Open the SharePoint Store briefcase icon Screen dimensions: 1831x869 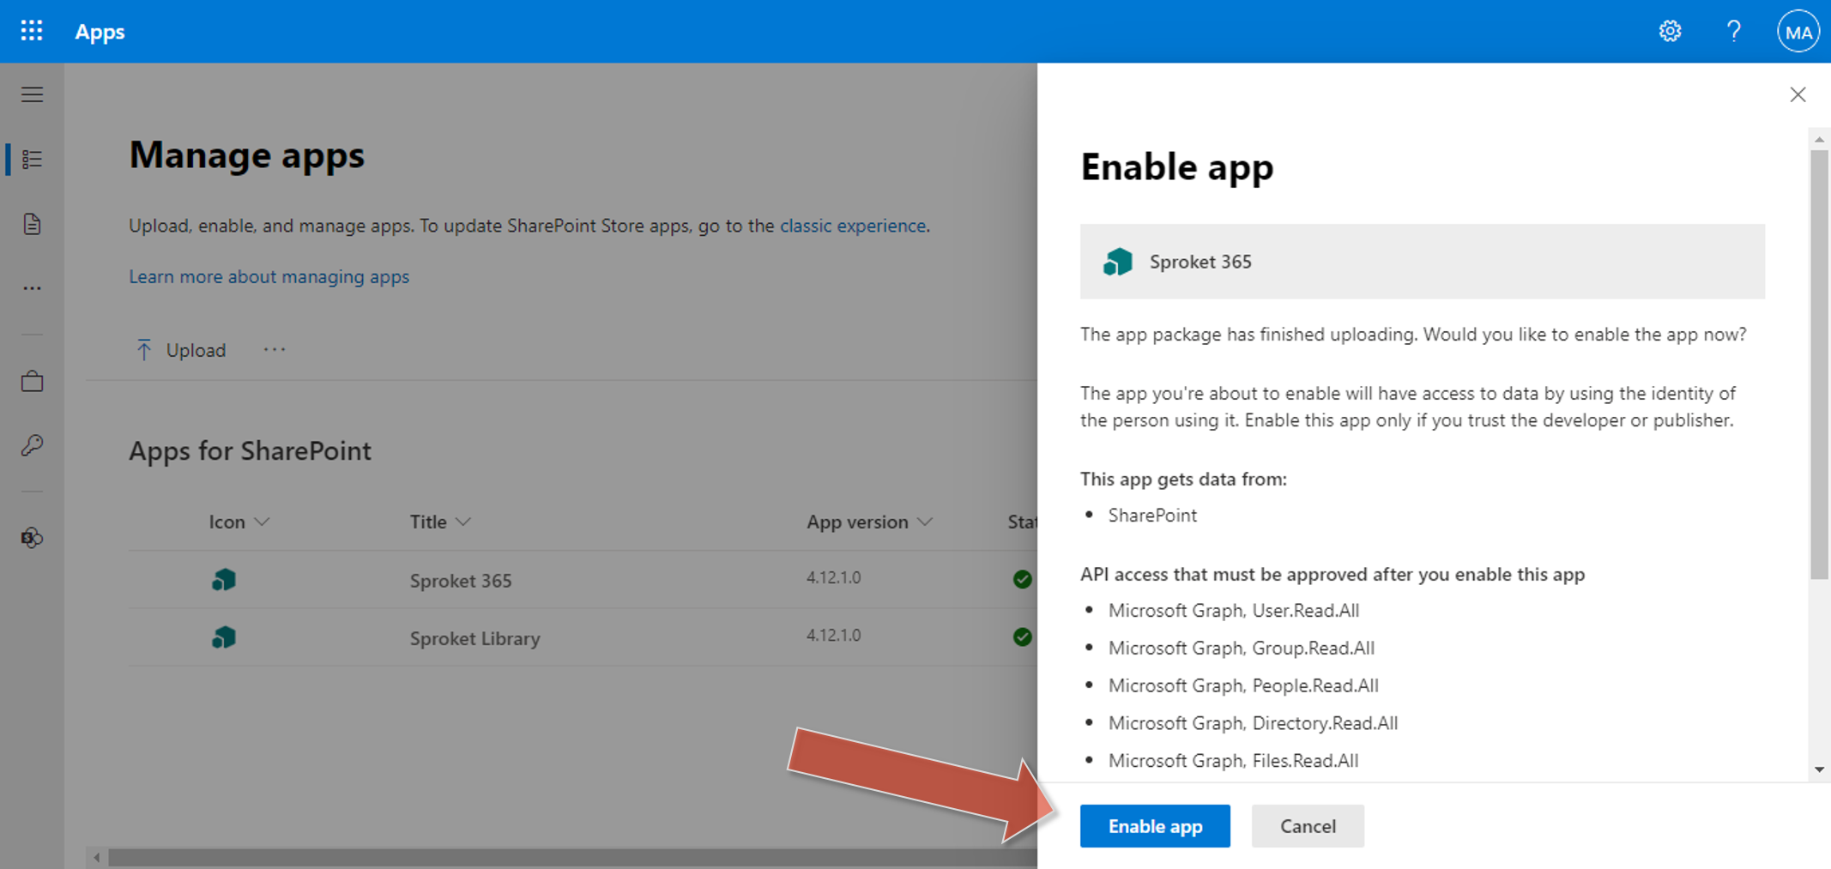coord(32,381)
